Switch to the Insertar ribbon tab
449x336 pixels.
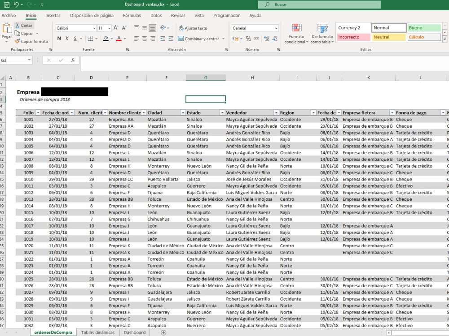point(53,15)
